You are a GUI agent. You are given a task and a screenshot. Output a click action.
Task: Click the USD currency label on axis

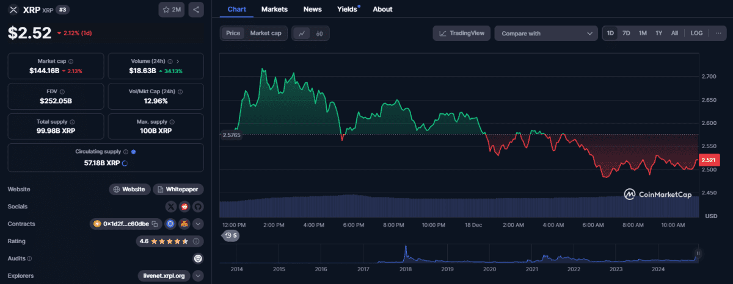click(712, 216)
